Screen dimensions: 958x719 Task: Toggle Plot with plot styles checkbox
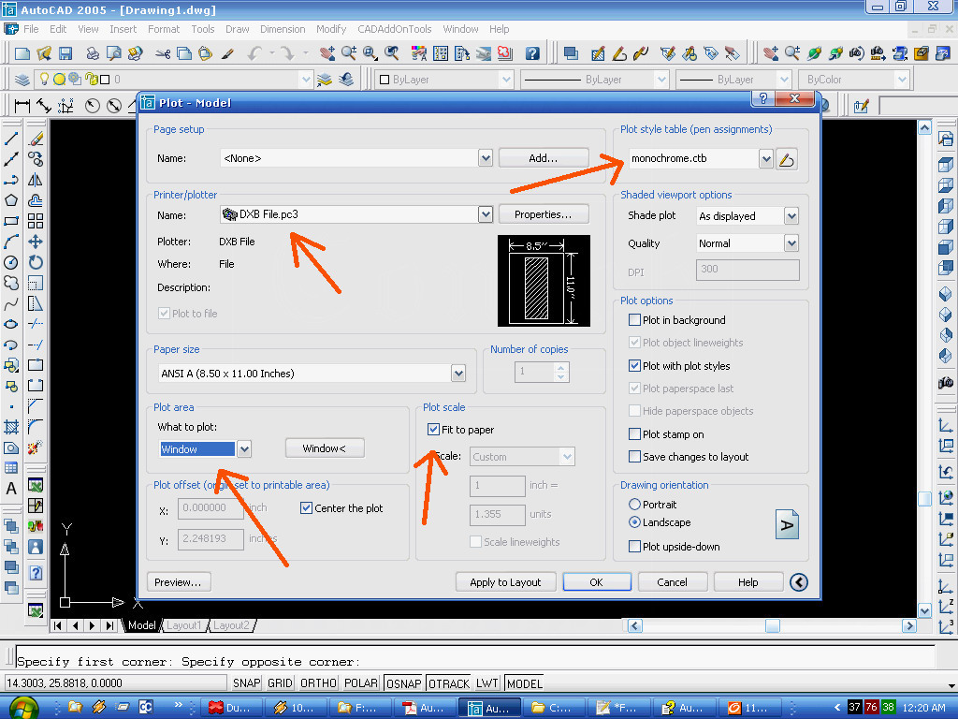click(635, 366)
